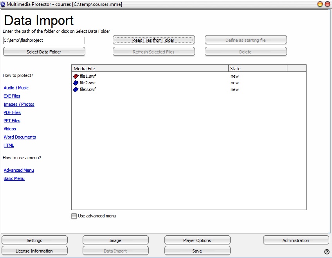Sort list by State column header

[258, 69]
